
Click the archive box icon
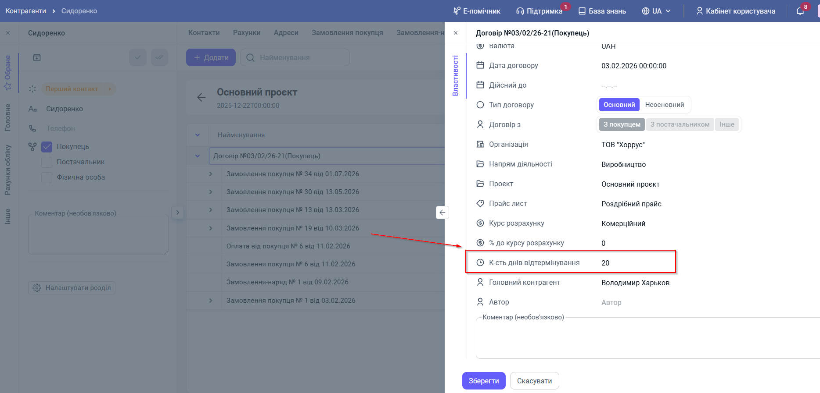click(37, 57)
